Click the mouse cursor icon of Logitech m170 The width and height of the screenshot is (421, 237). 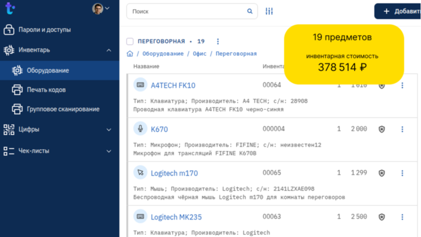coord(140,172)
